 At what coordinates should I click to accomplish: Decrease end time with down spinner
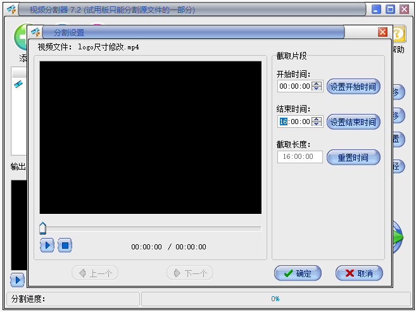coord(317,125)
